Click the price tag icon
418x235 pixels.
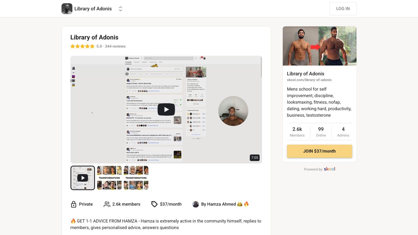(154, 204)
